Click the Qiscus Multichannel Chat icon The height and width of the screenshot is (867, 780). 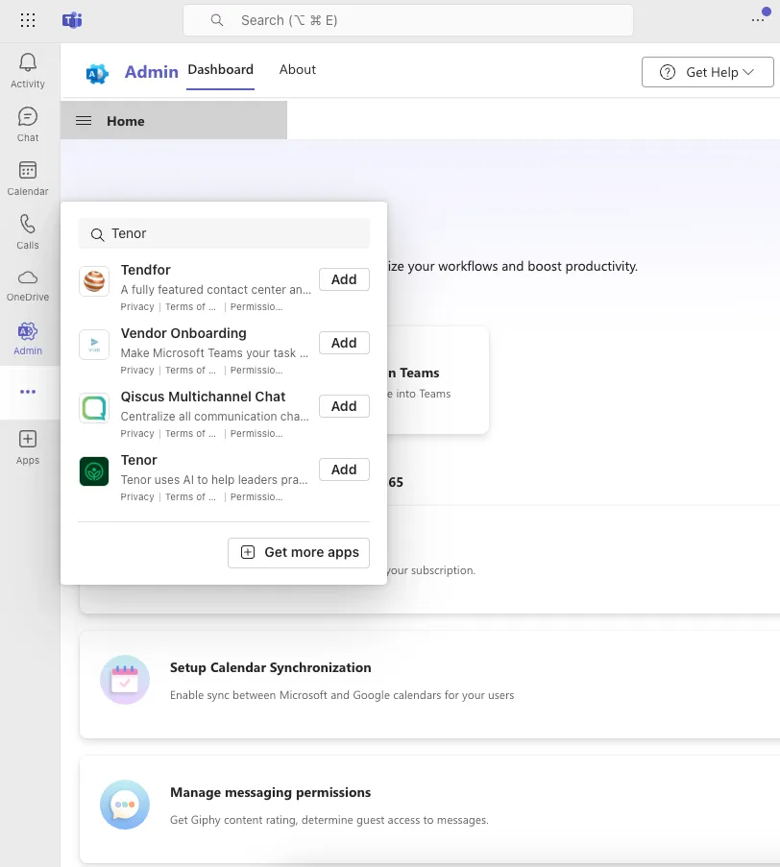pyautogui.click(x=94, y=408)
